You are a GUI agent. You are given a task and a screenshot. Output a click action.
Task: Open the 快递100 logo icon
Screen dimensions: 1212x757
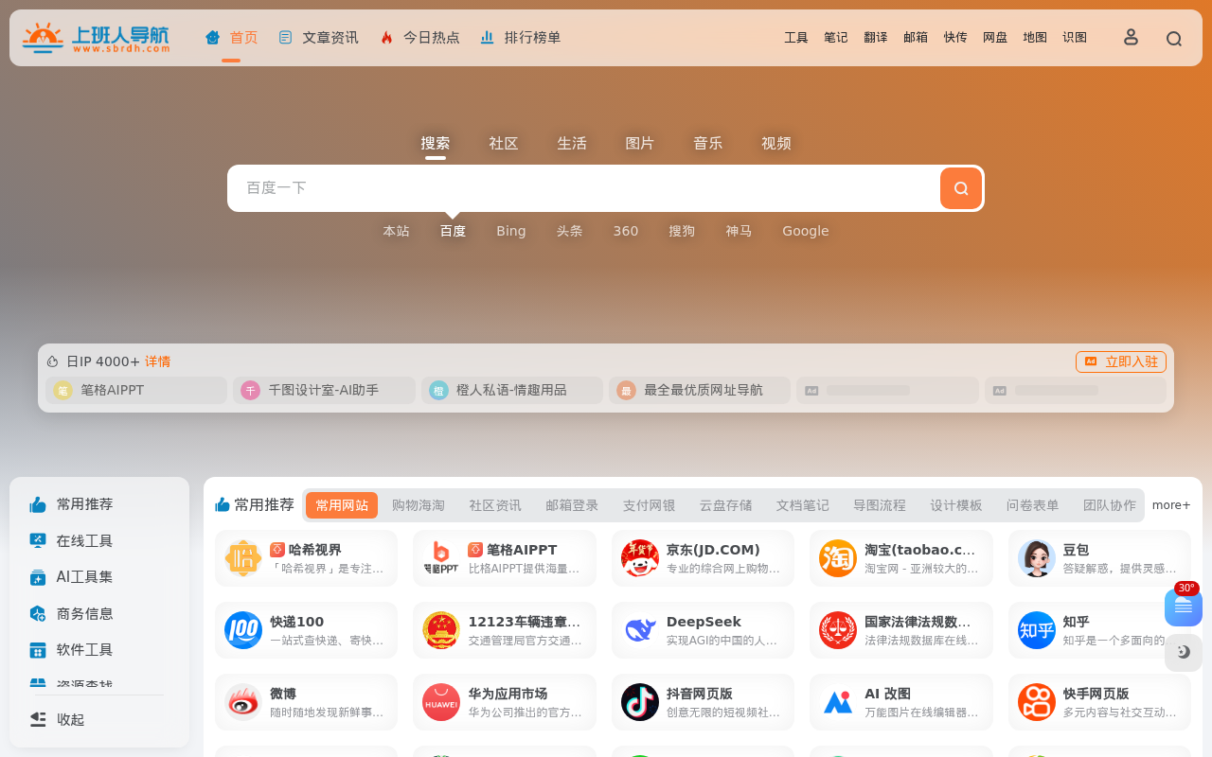tap(243, 630)
